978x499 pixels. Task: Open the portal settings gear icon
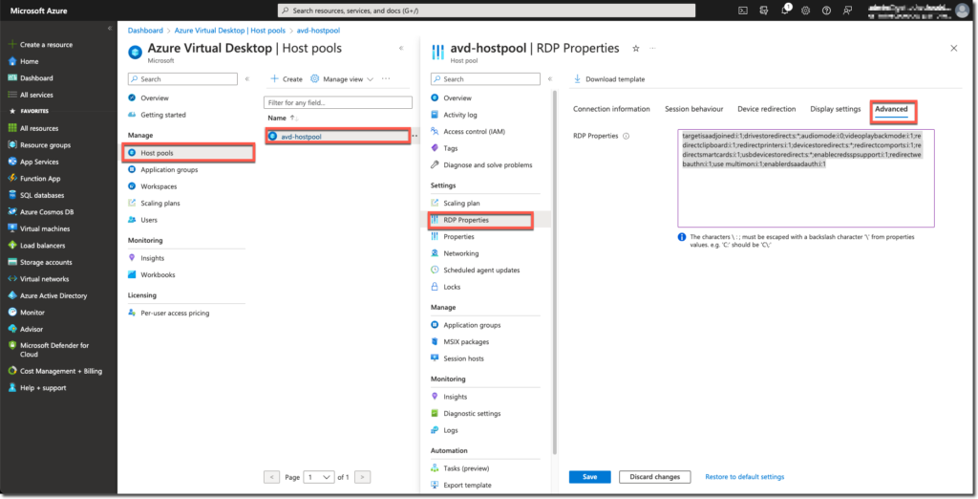point(805,11)
